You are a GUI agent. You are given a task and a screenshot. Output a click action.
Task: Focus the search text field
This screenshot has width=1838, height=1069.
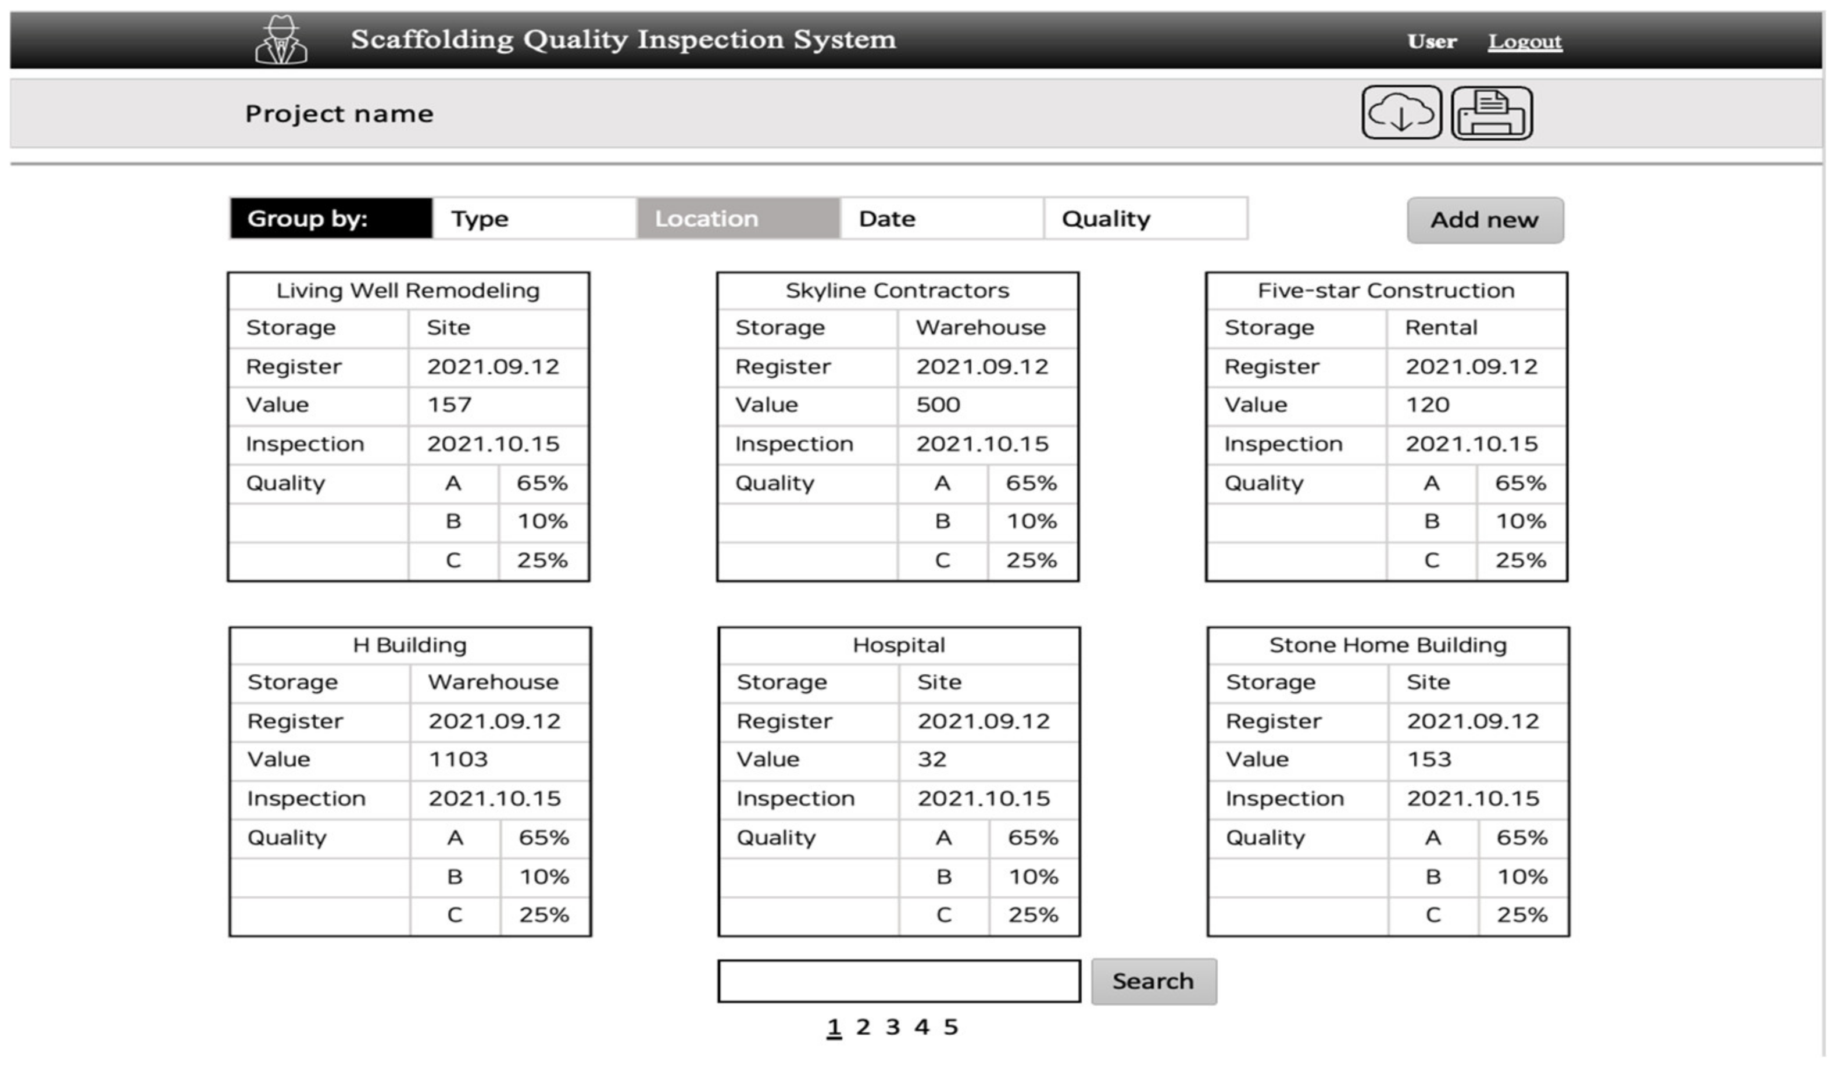pos(899,981)
